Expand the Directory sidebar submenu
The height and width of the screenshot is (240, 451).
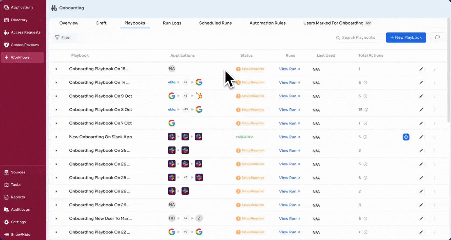(40, 20)
